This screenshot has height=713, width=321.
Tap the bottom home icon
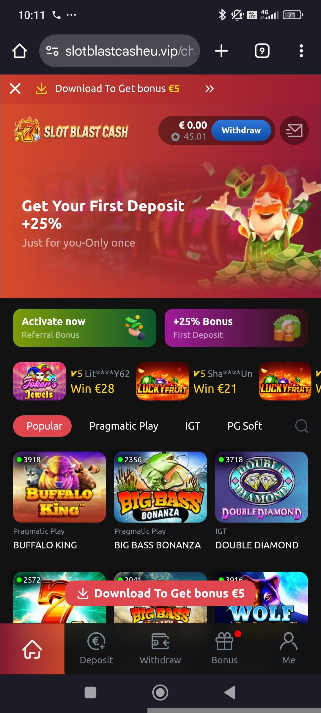pyautogui.click(x=32, y=649)
